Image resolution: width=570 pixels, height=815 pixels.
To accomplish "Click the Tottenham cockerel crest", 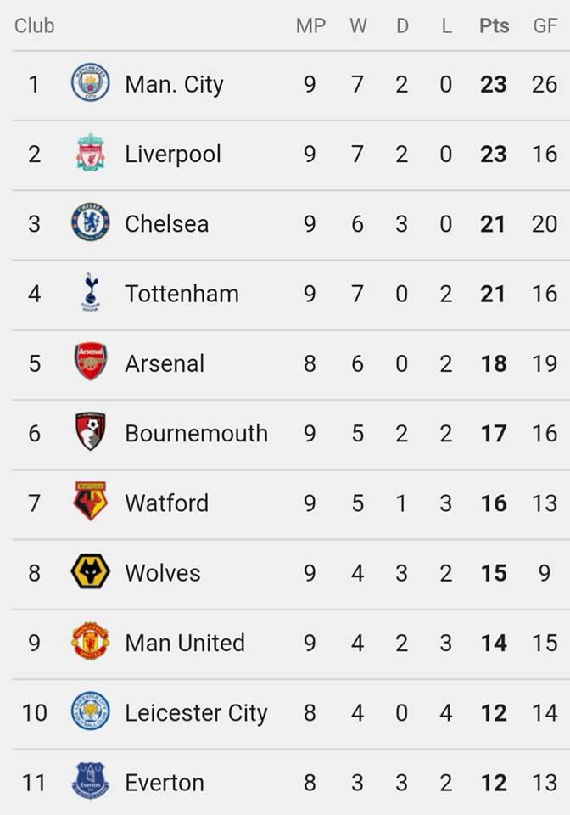I will click(x=90, y=292).
